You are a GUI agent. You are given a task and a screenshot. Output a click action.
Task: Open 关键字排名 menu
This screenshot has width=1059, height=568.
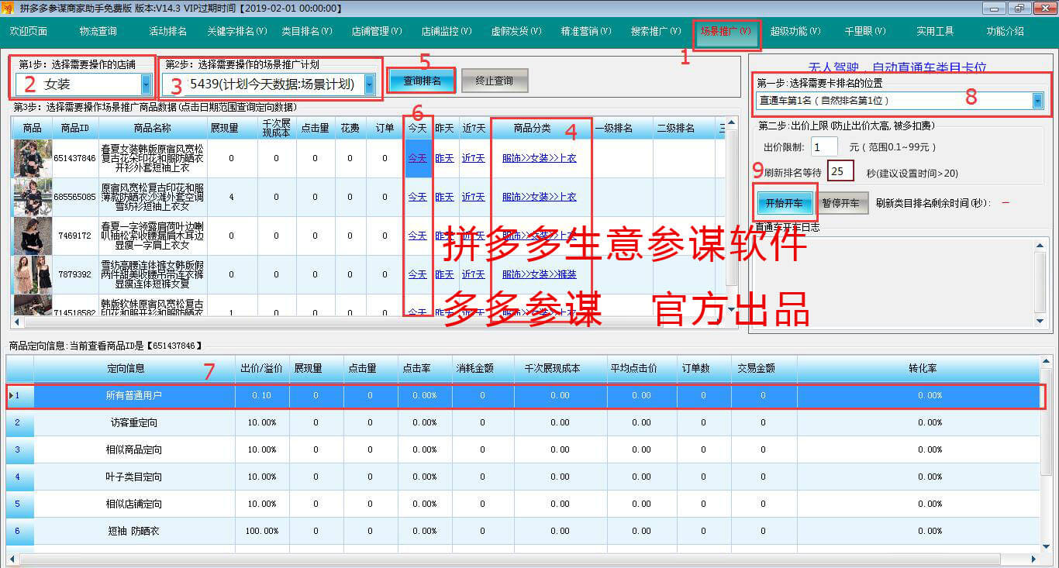(237, 32)
